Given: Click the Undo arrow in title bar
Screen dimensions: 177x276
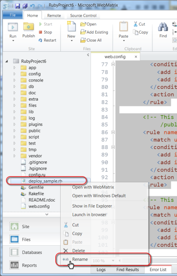Looking at the screenshot, I should coord(32,6).
